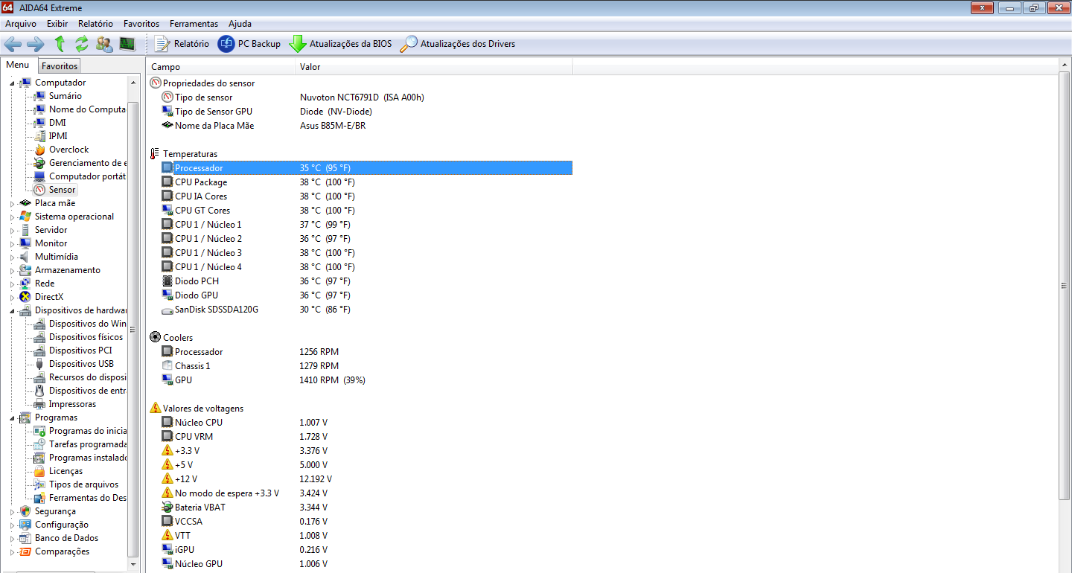The image size is (1072, 573).
Task: Click the Segurança shield icon
Action: (25, 511)
